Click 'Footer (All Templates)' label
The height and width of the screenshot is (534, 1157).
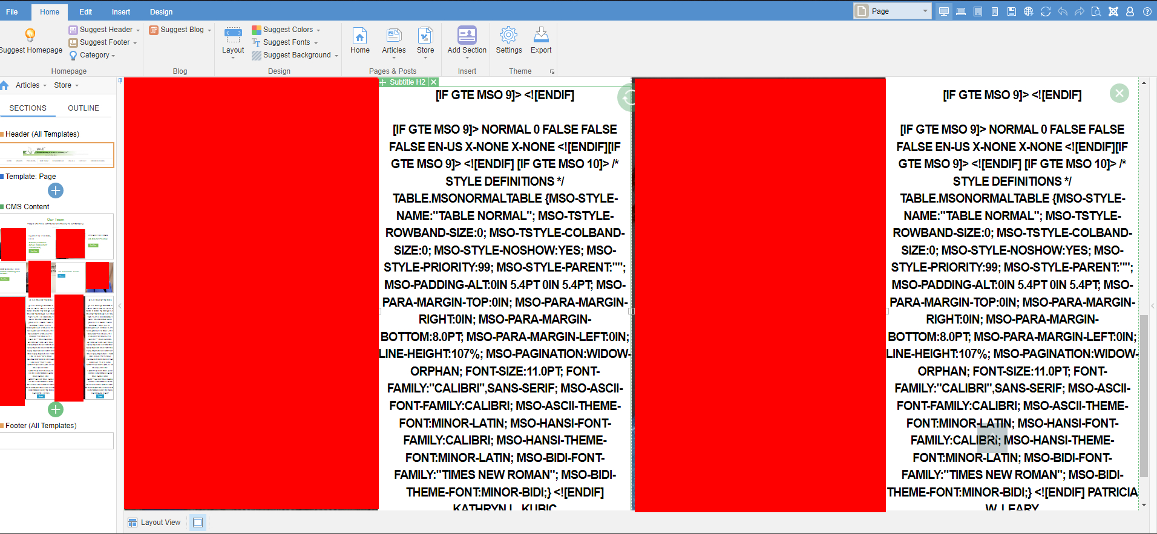pyautogui.click(x=41, y=426)
